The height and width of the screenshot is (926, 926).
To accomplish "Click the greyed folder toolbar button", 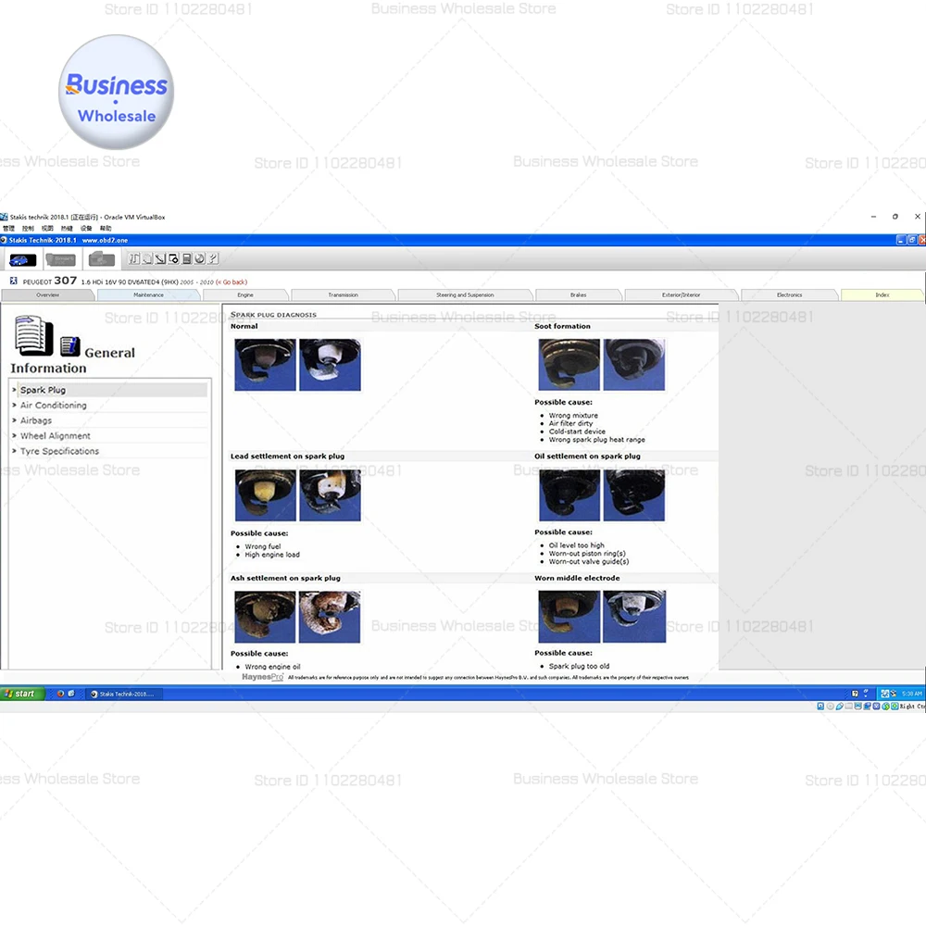I will (x=101, y=259).
